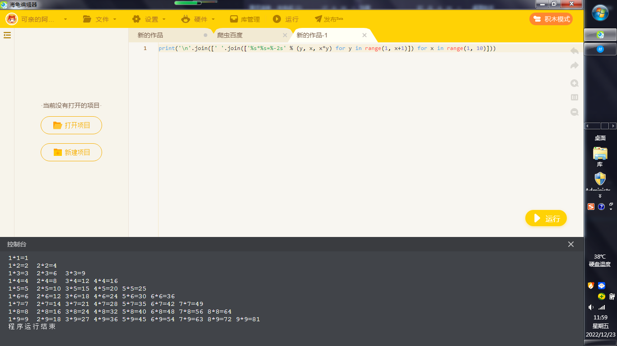Click 程序运行结束 message in console
Viewport: 617px width, 346px height.
pyautogui.click(x=32, y=327)
